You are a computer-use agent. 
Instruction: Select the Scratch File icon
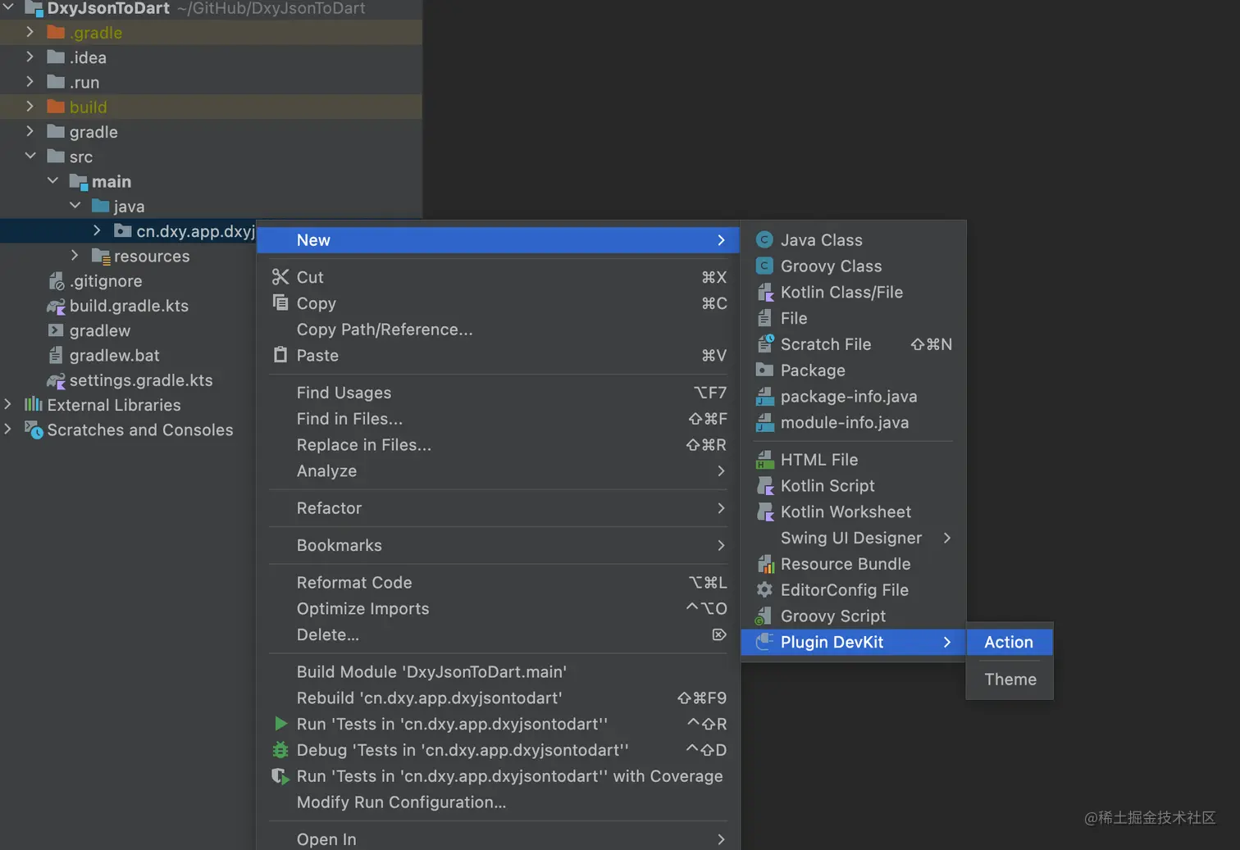pos(764,344)
